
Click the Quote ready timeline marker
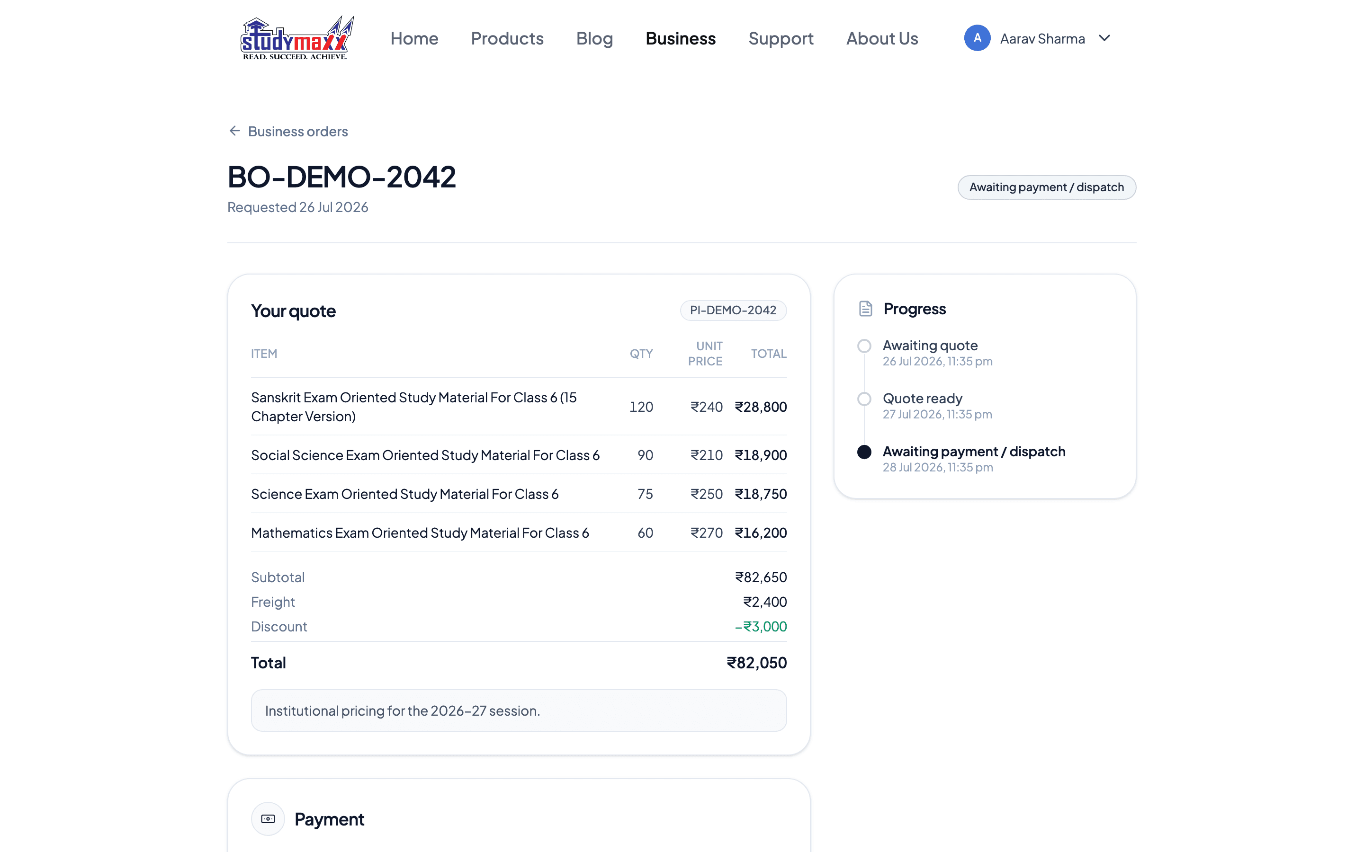coord(864,399)
